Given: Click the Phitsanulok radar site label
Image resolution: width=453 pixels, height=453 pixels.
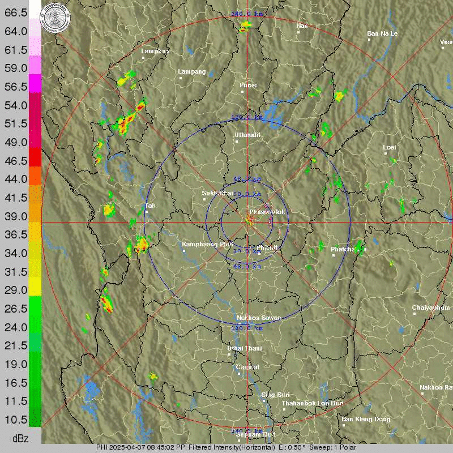Looking at the screenshot, I should pyautogui.click(x=267, y=212).
